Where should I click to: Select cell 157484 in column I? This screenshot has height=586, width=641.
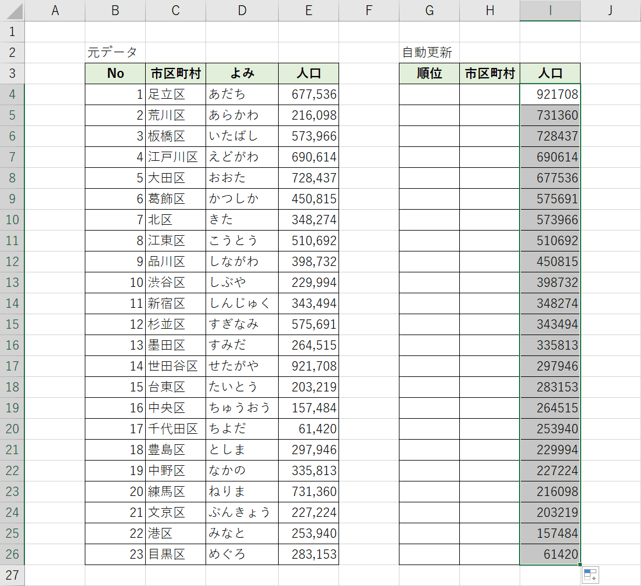(550, 533)
